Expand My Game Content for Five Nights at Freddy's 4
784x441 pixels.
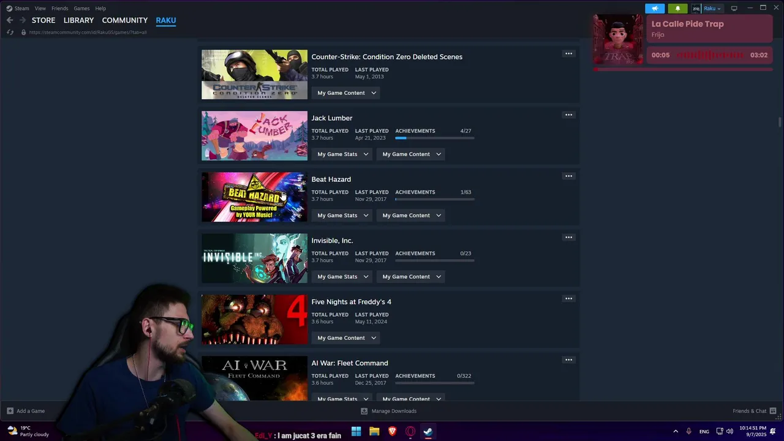pos(346,338)
